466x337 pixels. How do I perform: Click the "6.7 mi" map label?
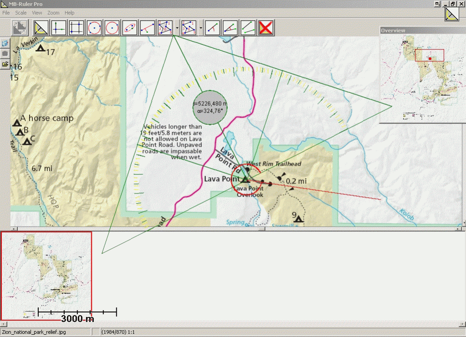[x=42, y=168]
